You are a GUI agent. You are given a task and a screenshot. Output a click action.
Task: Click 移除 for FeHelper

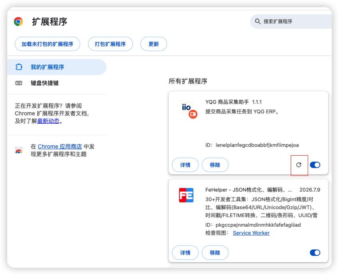tap(215, 253)
